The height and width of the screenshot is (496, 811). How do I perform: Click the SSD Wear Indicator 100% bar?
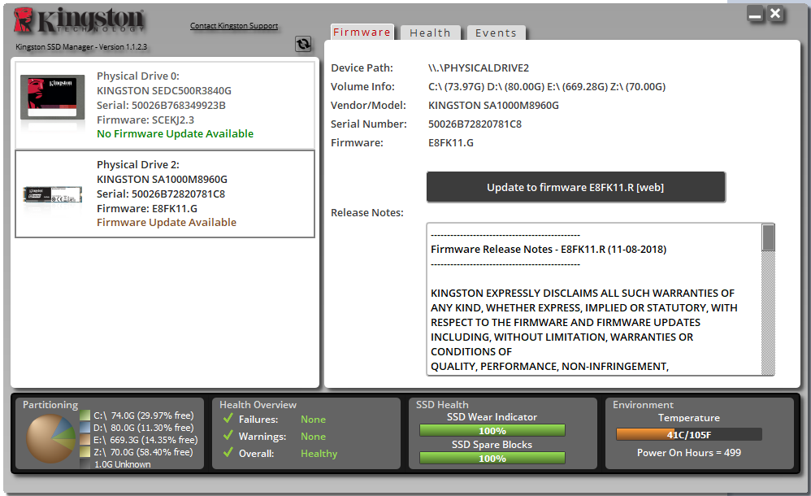(492, 431)
